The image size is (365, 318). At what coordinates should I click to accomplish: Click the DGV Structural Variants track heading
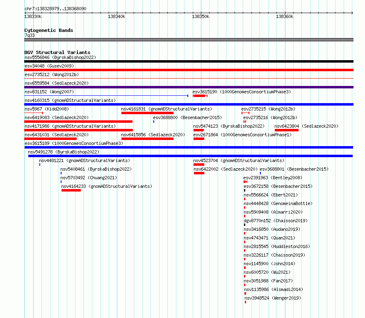tap(57, 52)
